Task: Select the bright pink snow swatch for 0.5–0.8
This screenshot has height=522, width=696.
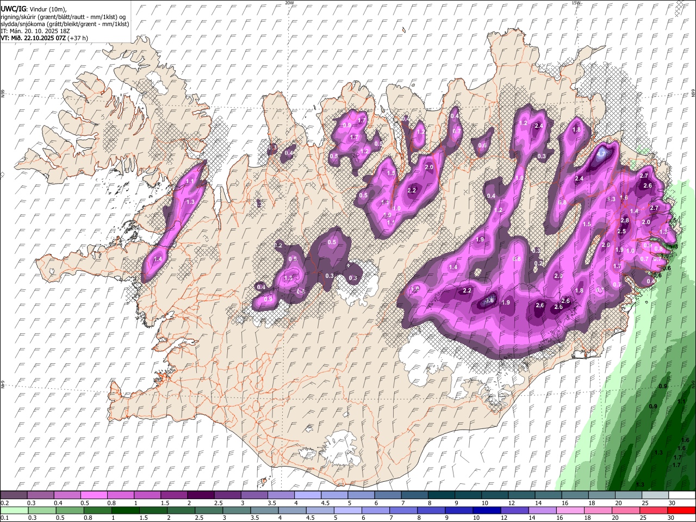Action: 94,495
